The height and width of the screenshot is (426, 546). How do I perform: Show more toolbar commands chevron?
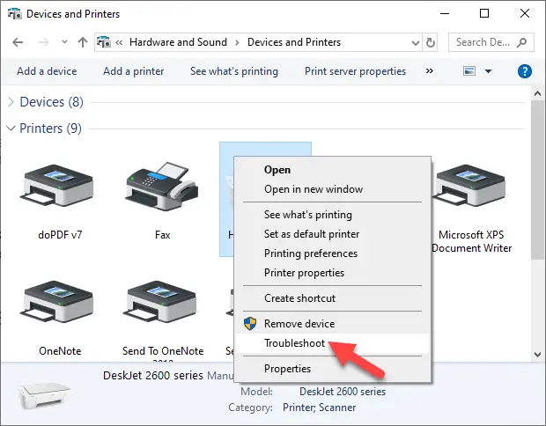430,71
